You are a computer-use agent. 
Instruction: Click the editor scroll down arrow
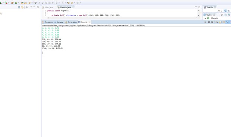click(x=199, y=15)
